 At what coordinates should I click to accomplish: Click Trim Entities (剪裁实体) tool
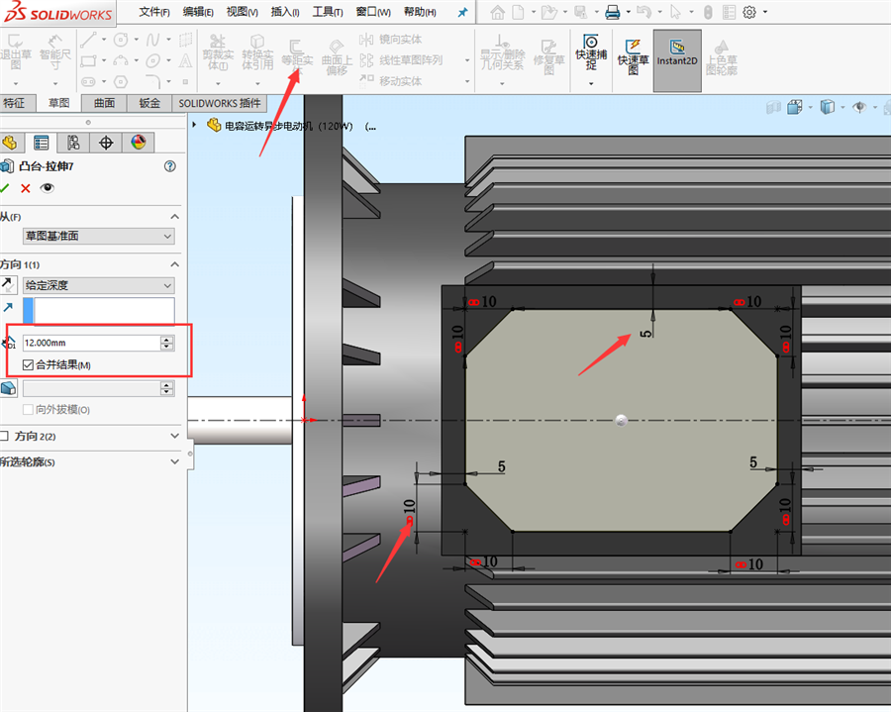(x=218, y=51)
